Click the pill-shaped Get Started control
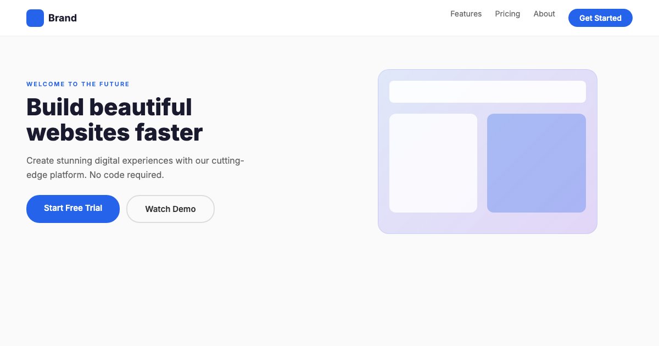 [600, 18]
